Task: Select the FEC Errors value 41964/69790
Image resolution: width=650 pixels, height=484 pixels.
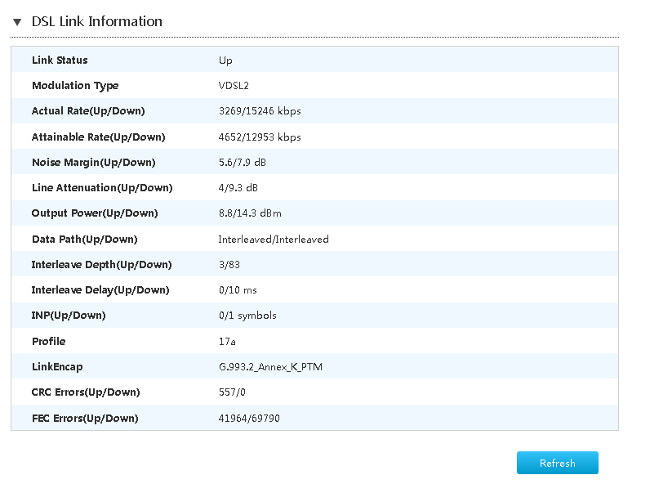Action: click(249, 419)
